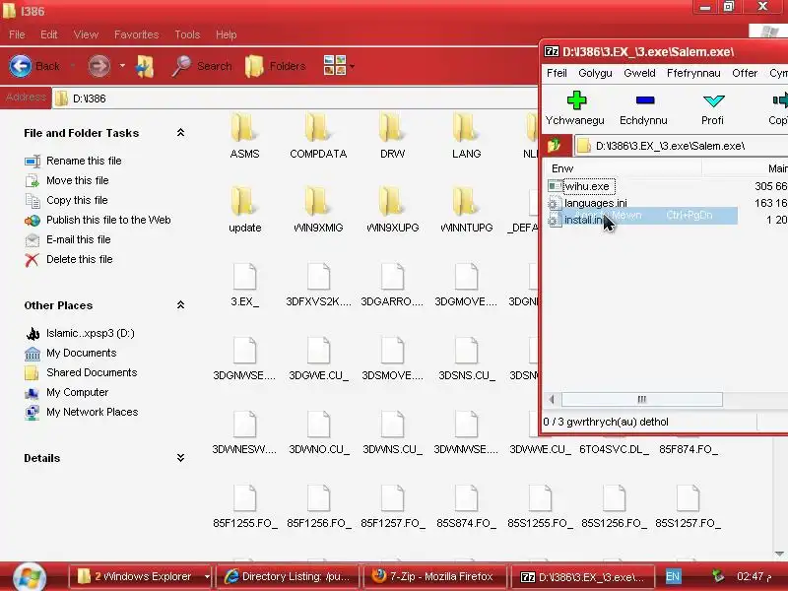Image resolution: width=788 pixels, height=591 pixels.
Task: Open the WIN9XMIG folder
Action: (x=318, y=211)
